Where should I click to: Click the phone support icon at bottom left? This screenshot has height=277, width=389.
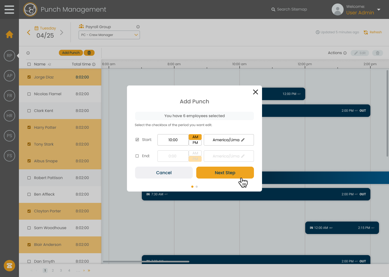(x=9, y=266)
